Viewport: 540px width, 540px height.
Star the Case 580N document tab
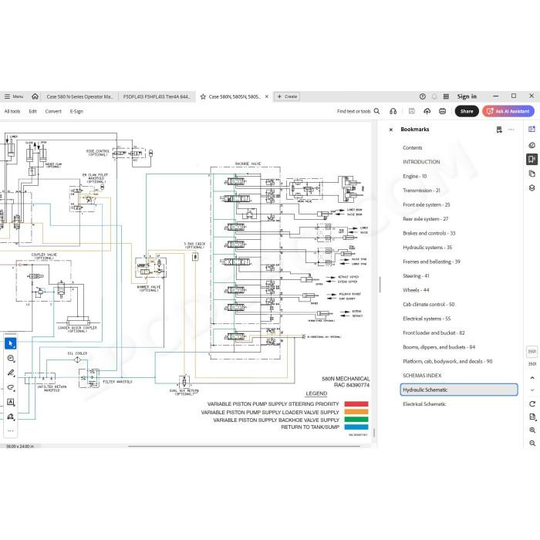203,96
